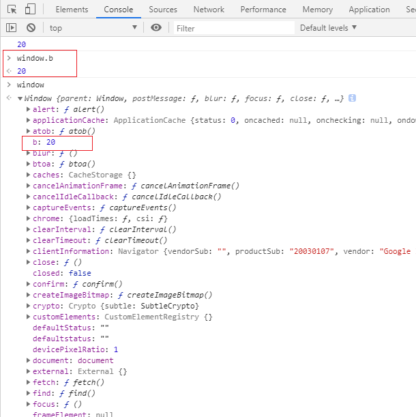Screen dimensions: 416x417
Task: Expand the caches CacheStorage property
Action: click(28, 175)
